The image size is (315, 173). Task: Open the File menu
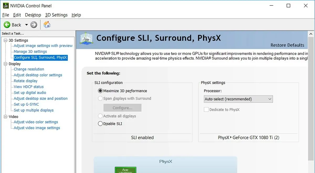click(x=6, y=15)
